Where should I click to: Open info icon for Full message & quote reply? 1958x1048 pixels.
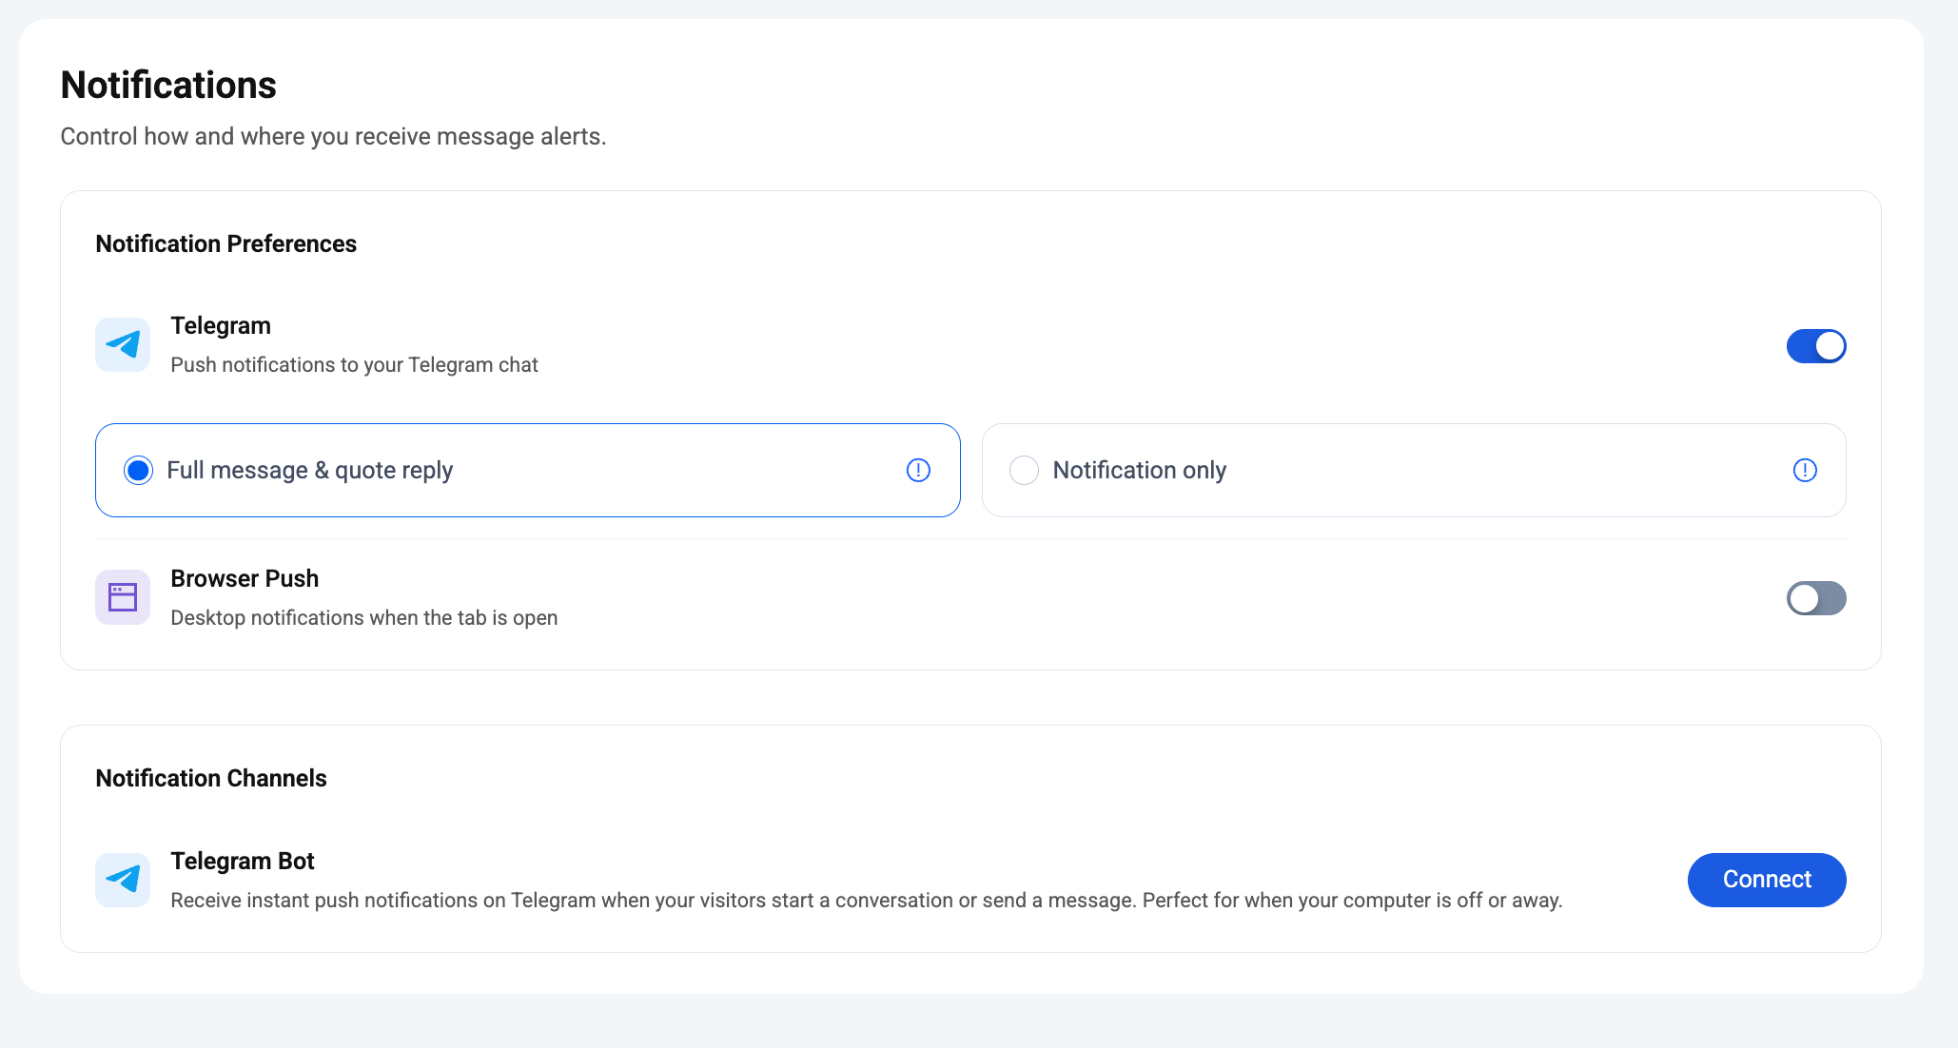[918, 470]
